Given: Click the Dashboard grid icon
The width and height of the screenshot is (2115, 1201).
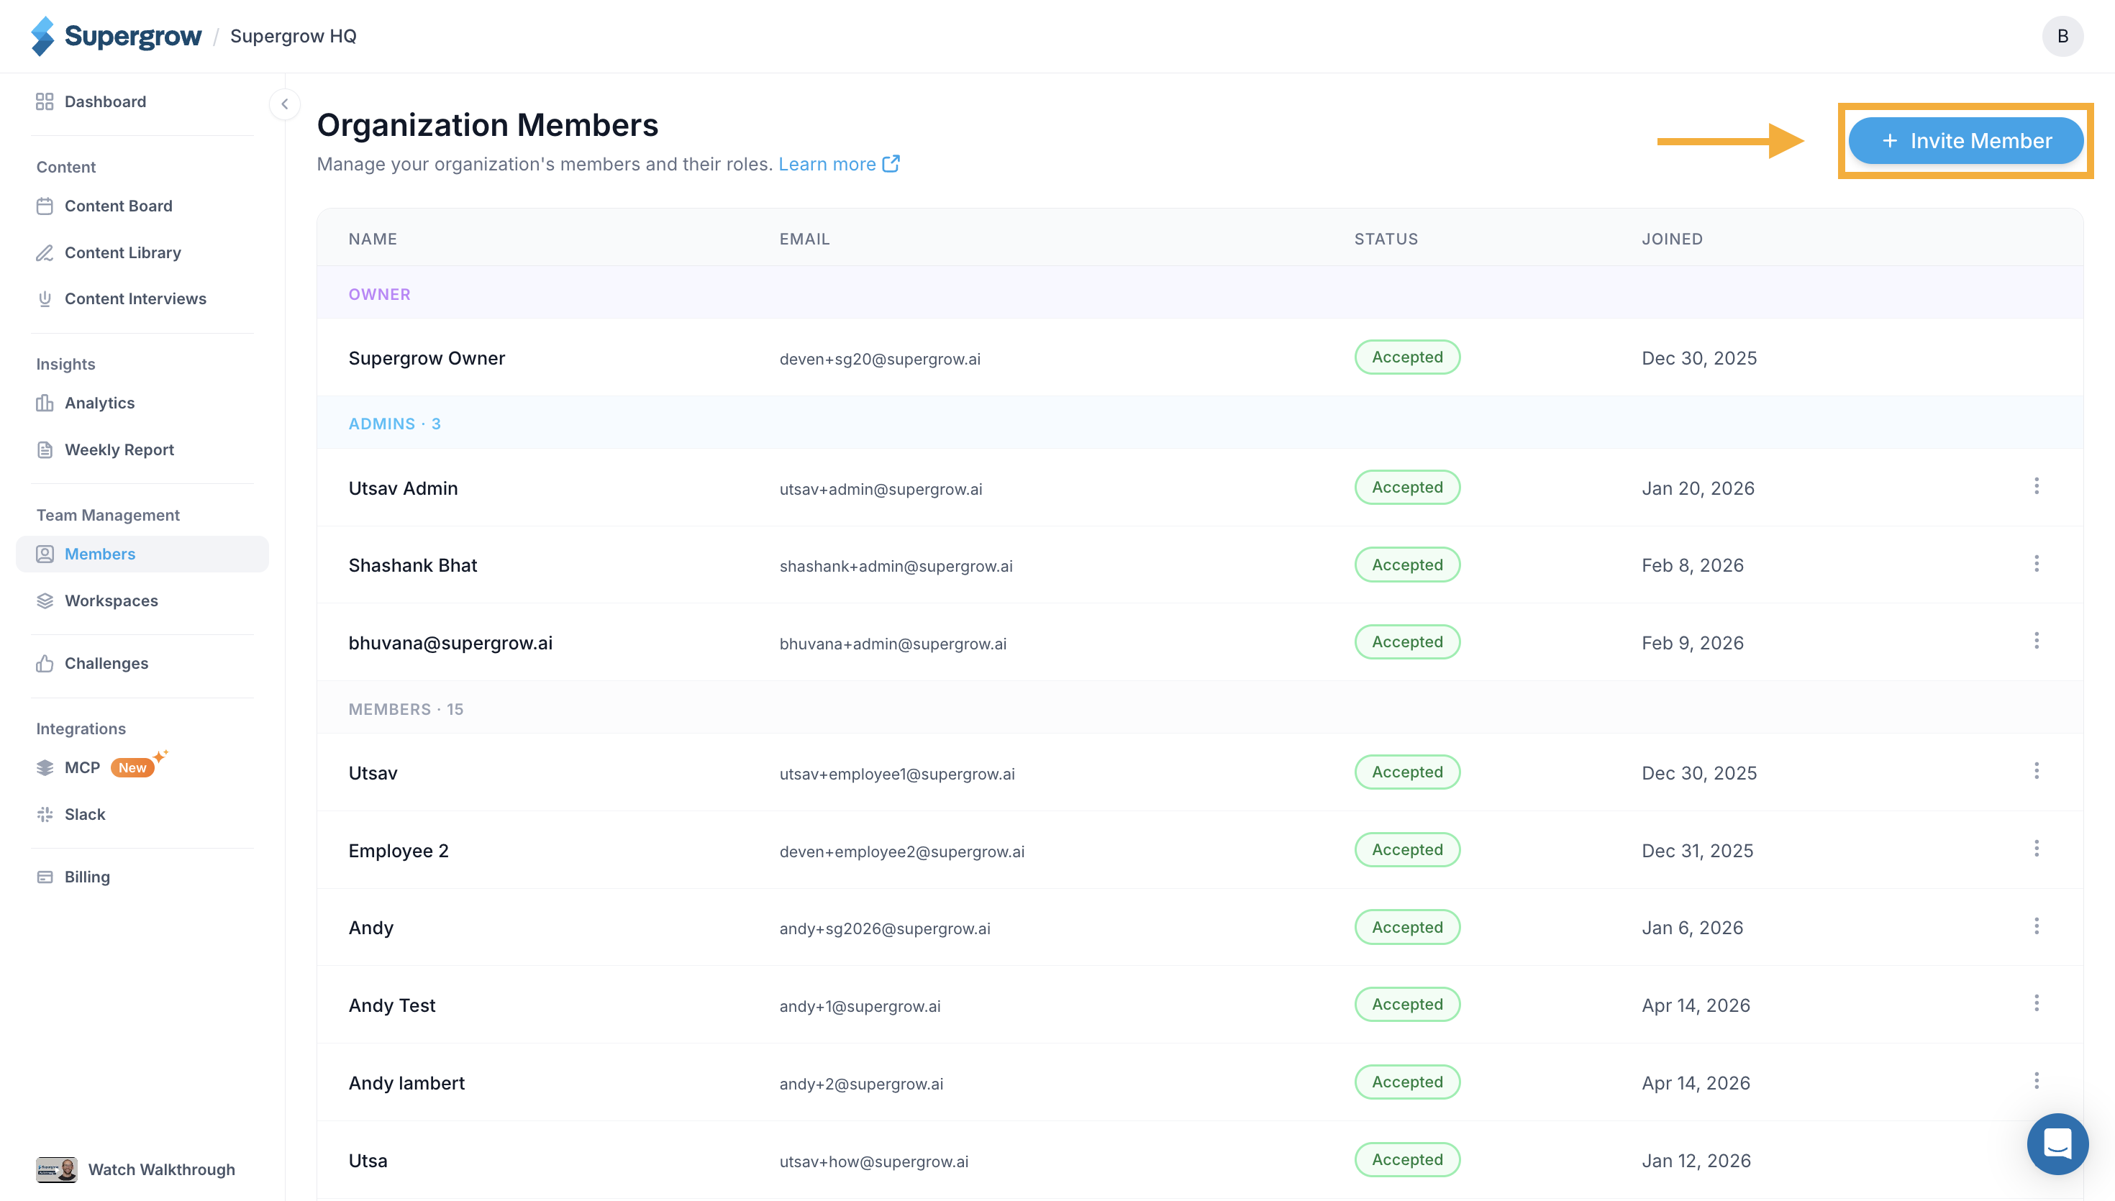Looking at the screenshot, I should click(x=45, y=101).
